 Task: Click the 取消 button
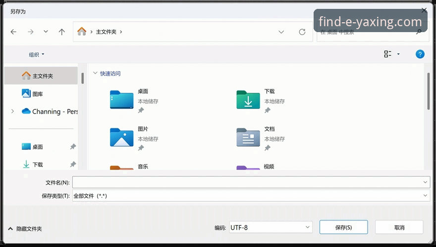point(399,227)
